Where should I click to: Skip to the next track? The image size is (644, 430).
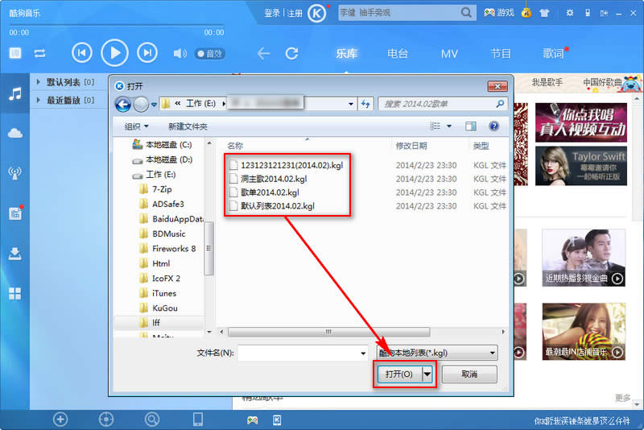(x=147, y=53)
